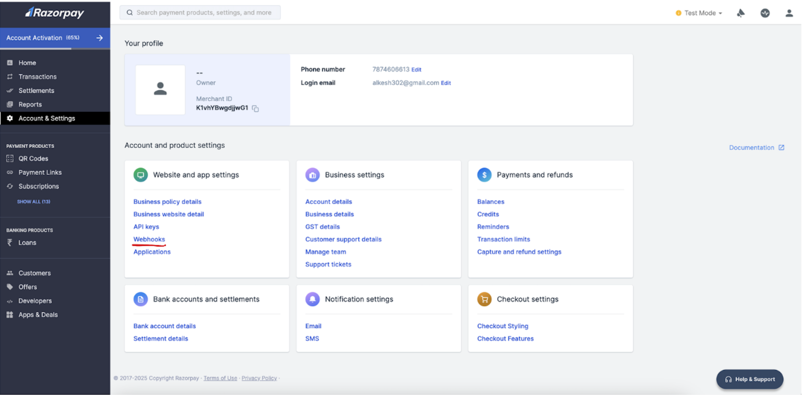Go to QR Codes in sidebar
The image size is (803, 395).
[x=33, y=158]
